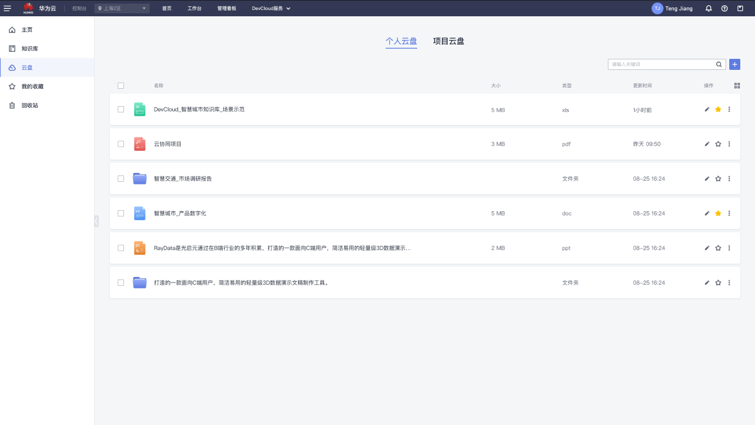Screen dimensions: 755x425
Task: Check the box for 打造的一款面向C端用户 folder
Action: (121, 283)
